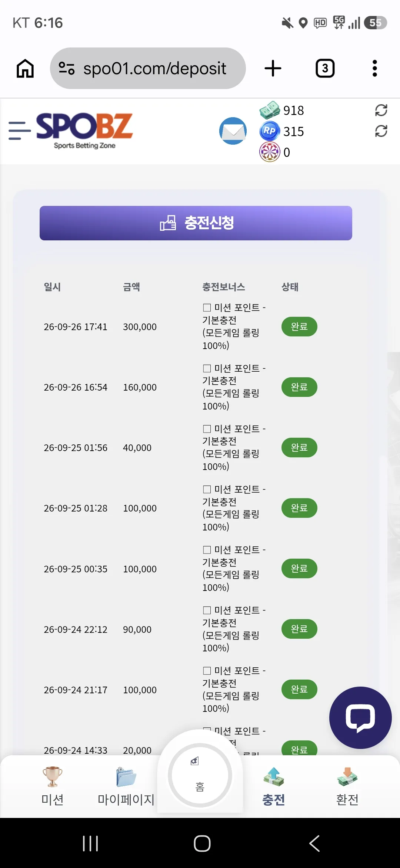Tap the SPOBZ logo
The height and width of the screenshot is (868, 400).
[x=84, y=130]
